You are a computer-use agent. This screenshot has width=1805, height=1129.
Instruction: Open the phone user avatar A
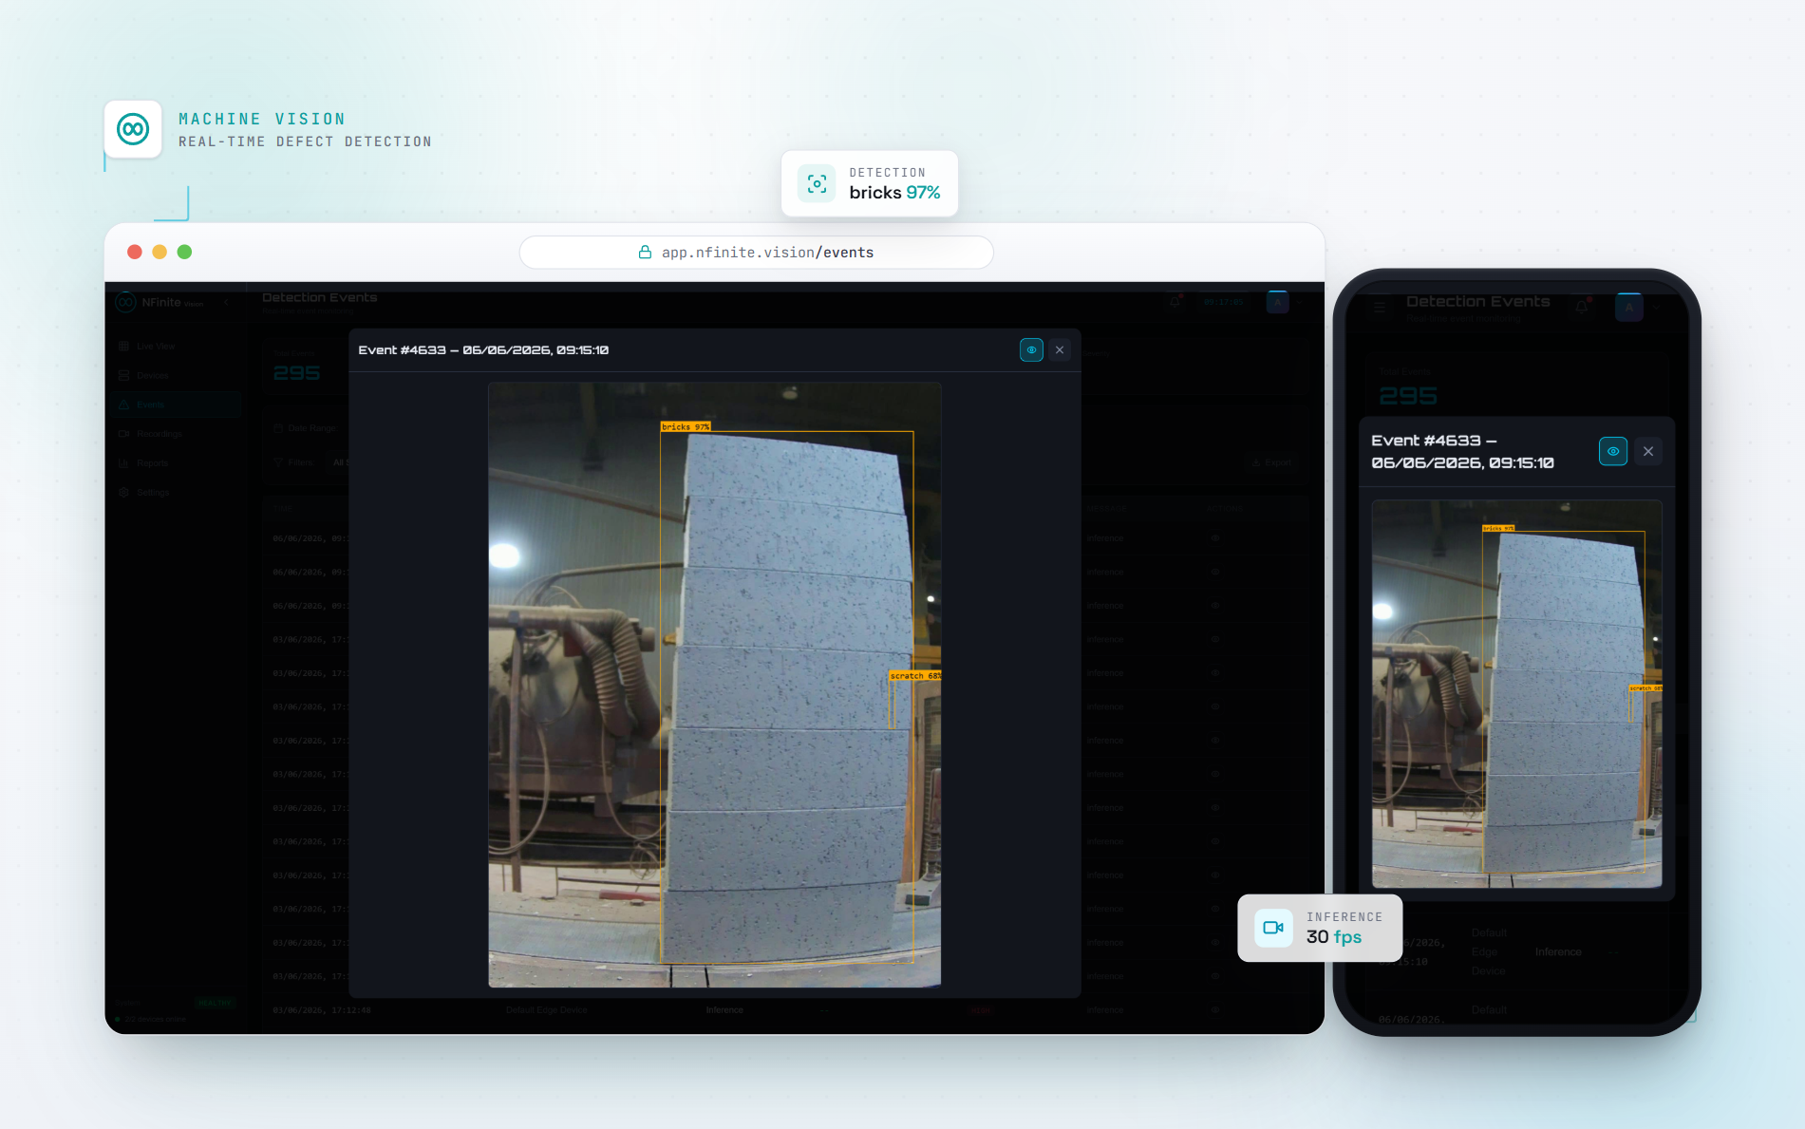(x=1629, y=307)
